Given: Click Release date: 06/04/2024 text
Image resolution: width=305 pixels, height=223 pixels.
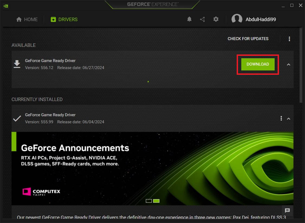Looking at the screenshot, I should pyautogui.click(x=81, y=122).
